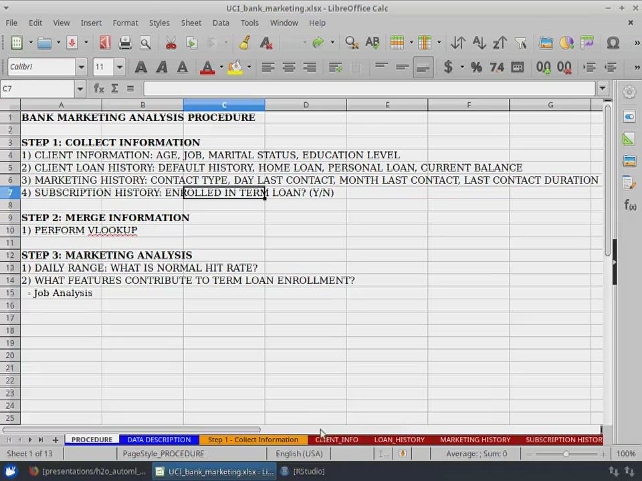Open Function Wizard
This screenshot has height=481, width=642.
(99, 88)
